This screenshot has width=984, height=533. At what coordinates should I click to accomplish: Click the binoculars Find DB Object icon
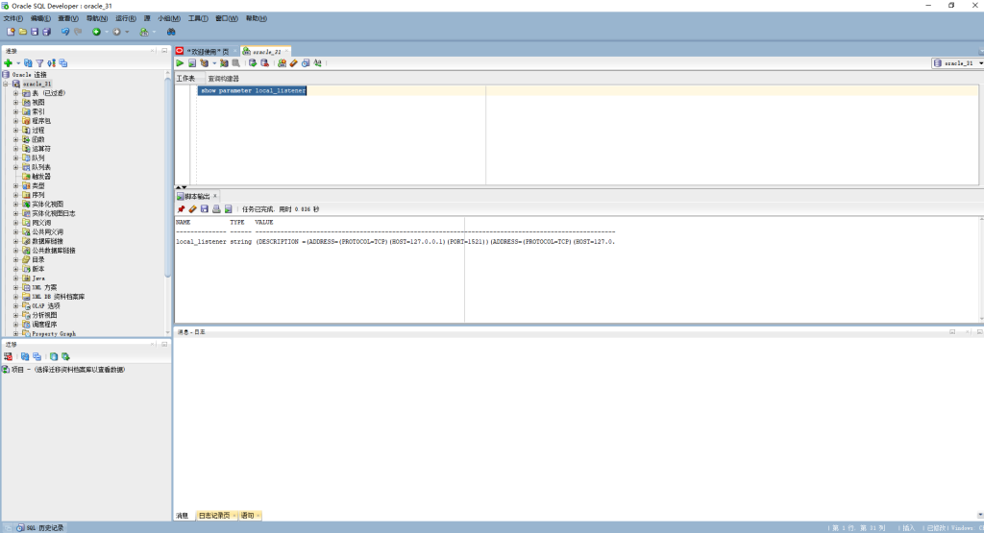(171, 32)
